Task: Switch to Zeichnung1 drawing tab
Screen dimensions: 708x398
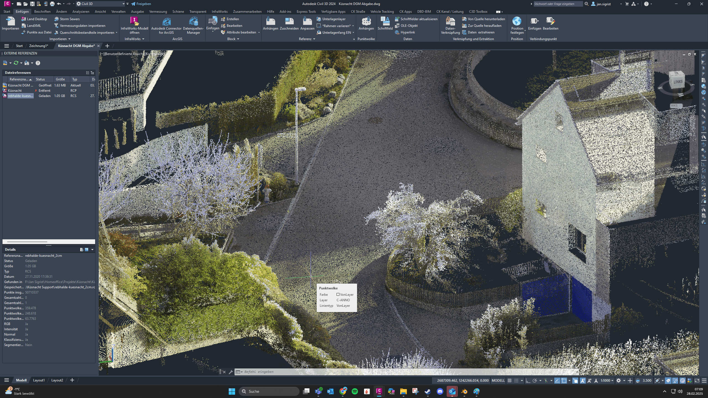Action: (x=38, y=46)
